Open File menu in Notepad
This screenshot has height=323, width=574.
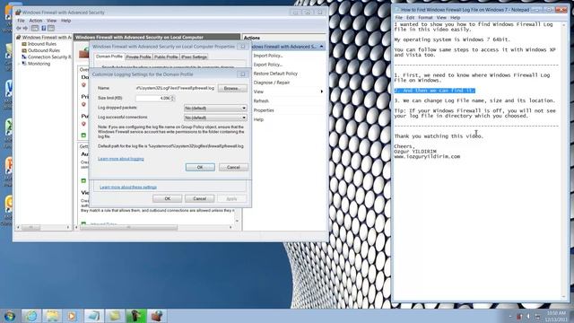tap(398, 18)
